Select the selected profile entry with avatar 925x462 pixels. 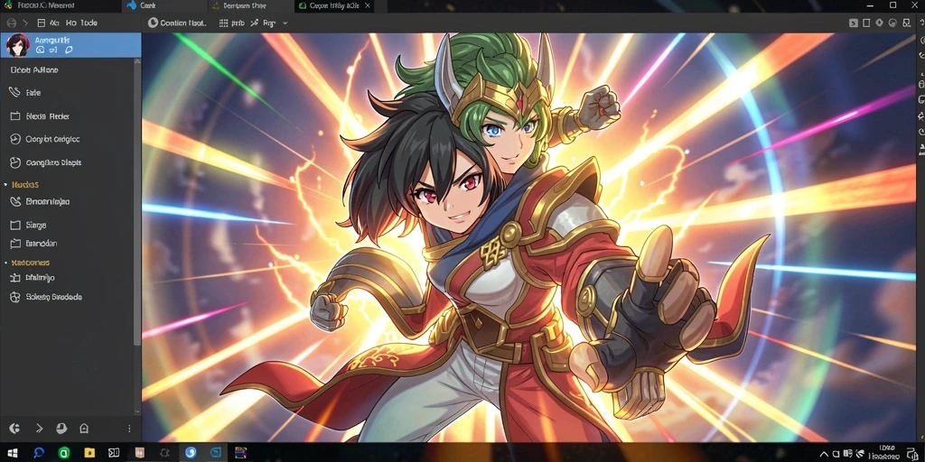click(x=70, y=45)
